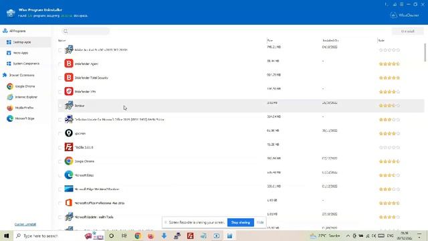Select the Microsoft Office Professional Plus entry

point(100,204)
